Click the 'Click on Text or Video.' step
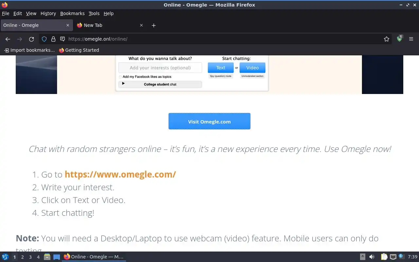The width and height of the screenshot is (419, 262). tap(83, 200)
